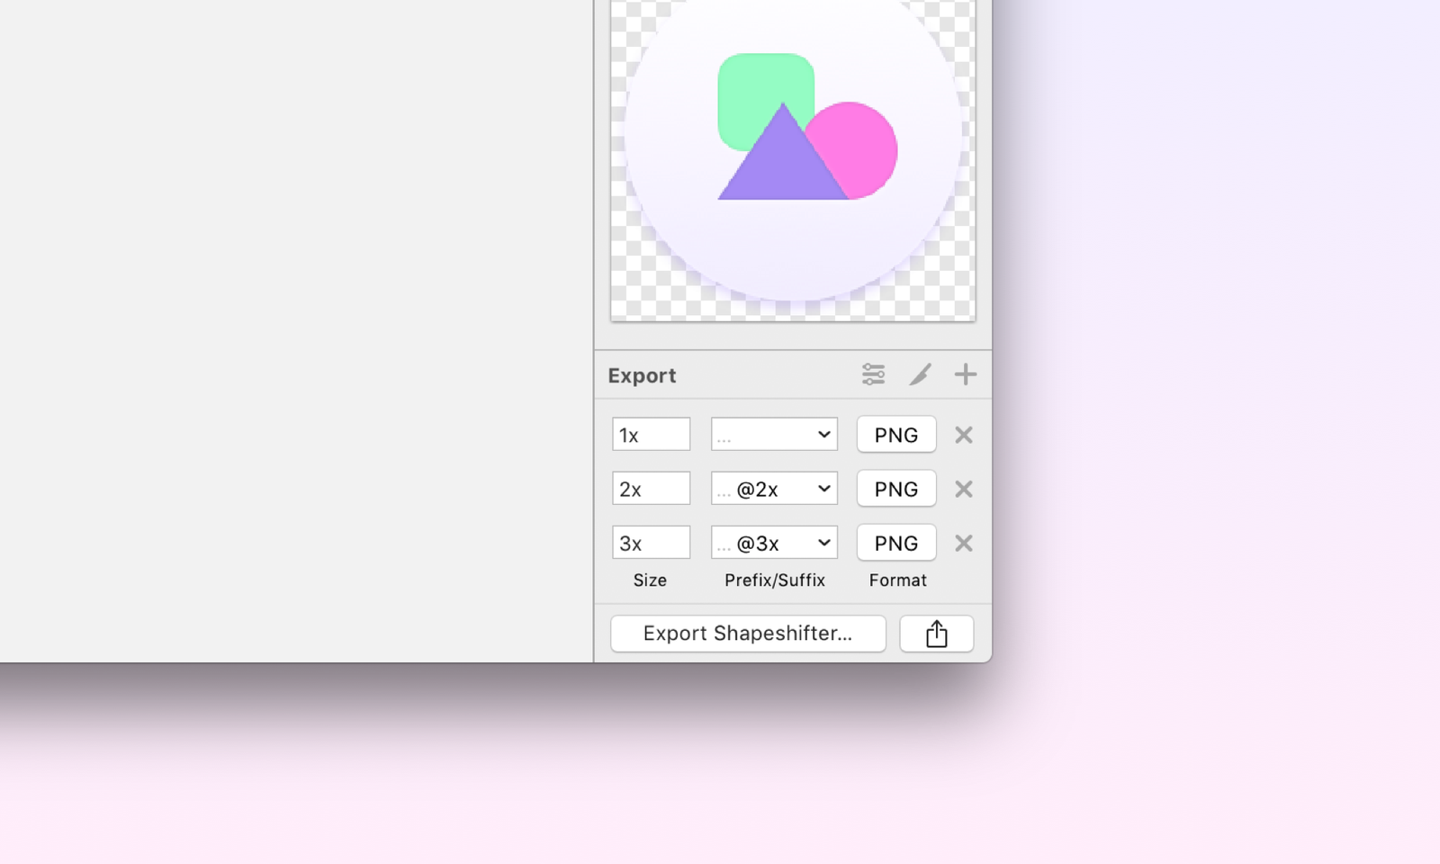This screenshot has height=864, width=1440.
Task: Open the 1x prefix/suffix dropdown
Action: click(774, 435)
